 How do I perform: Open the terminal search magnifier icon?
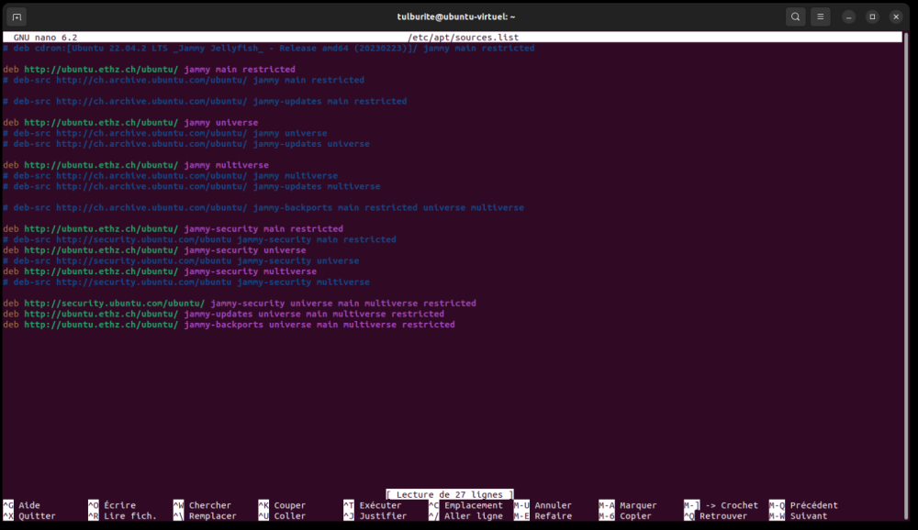[795, 17]
